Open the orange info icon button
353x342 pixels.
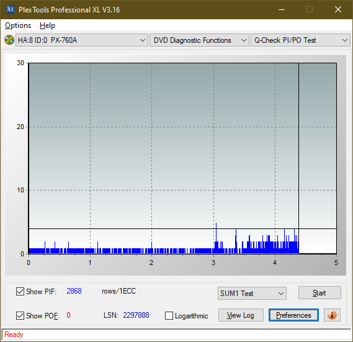pos(332,315)
